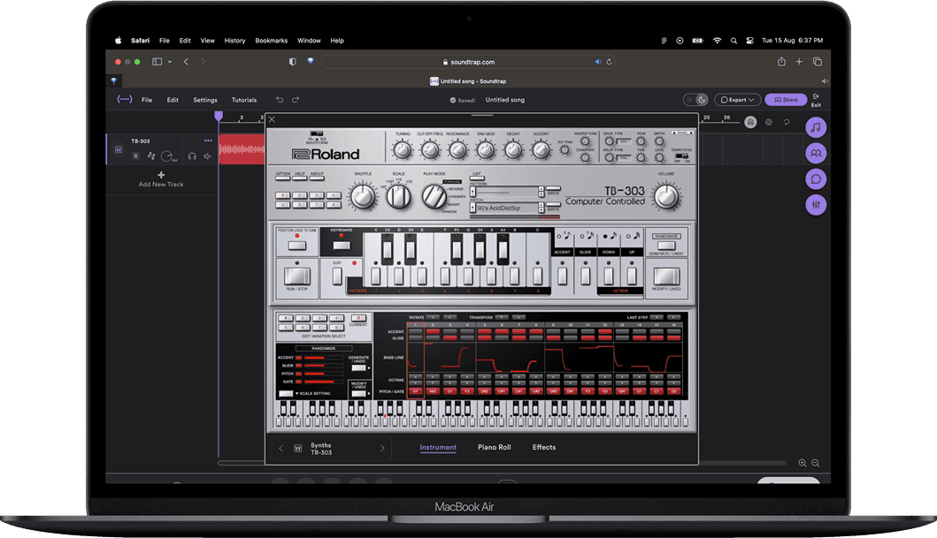
Task: Open the TB-303 track three-dots menu
Action: pos(208,140)
